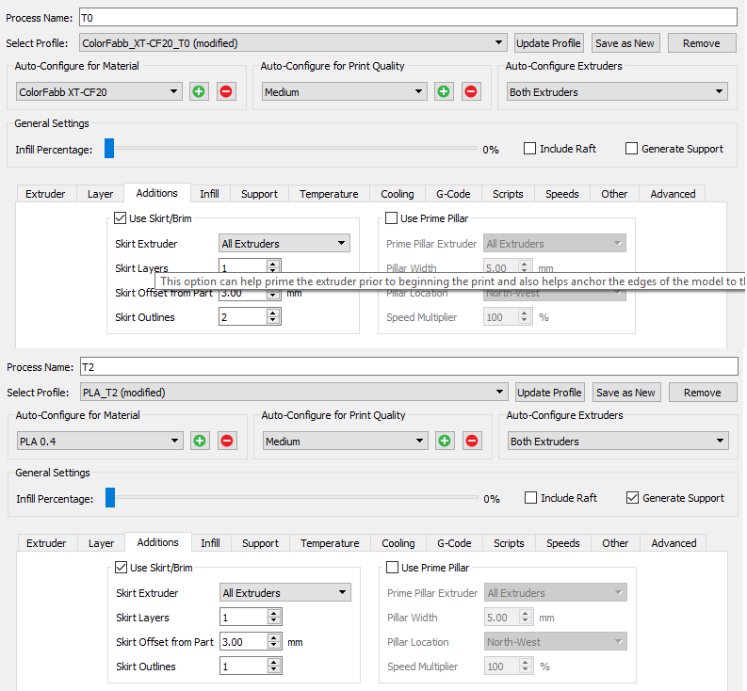Increase T2 Skirt Layers with up arrow
Screen dimensions: 747x691
pos(274,614)
